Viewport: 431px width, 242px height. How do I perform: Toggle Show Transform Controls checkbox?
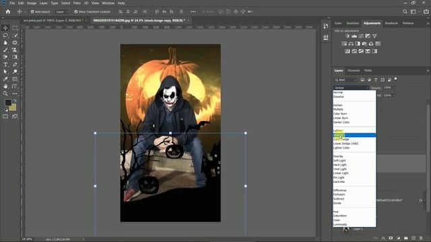coord(76,12)
